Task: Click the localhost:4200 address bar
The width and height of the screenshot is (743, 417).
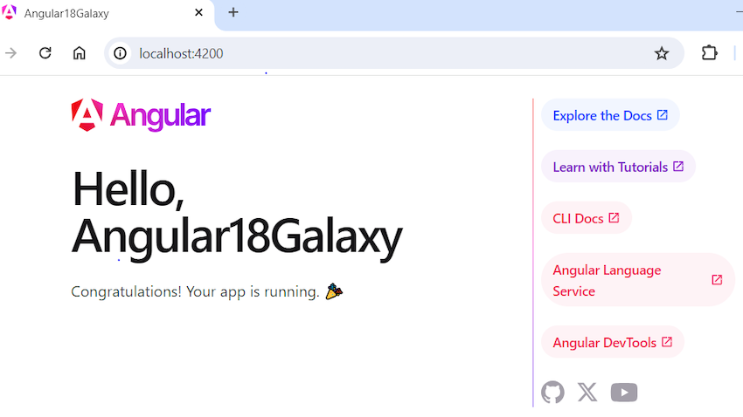Action: pyautogui.click(x=393, y=53)
